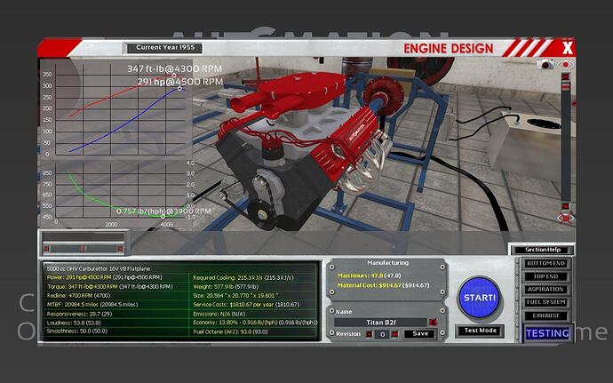Screen dimensions: 613x383
Task: Switch to the Aspiration tab
Action: tap(545, 289)
